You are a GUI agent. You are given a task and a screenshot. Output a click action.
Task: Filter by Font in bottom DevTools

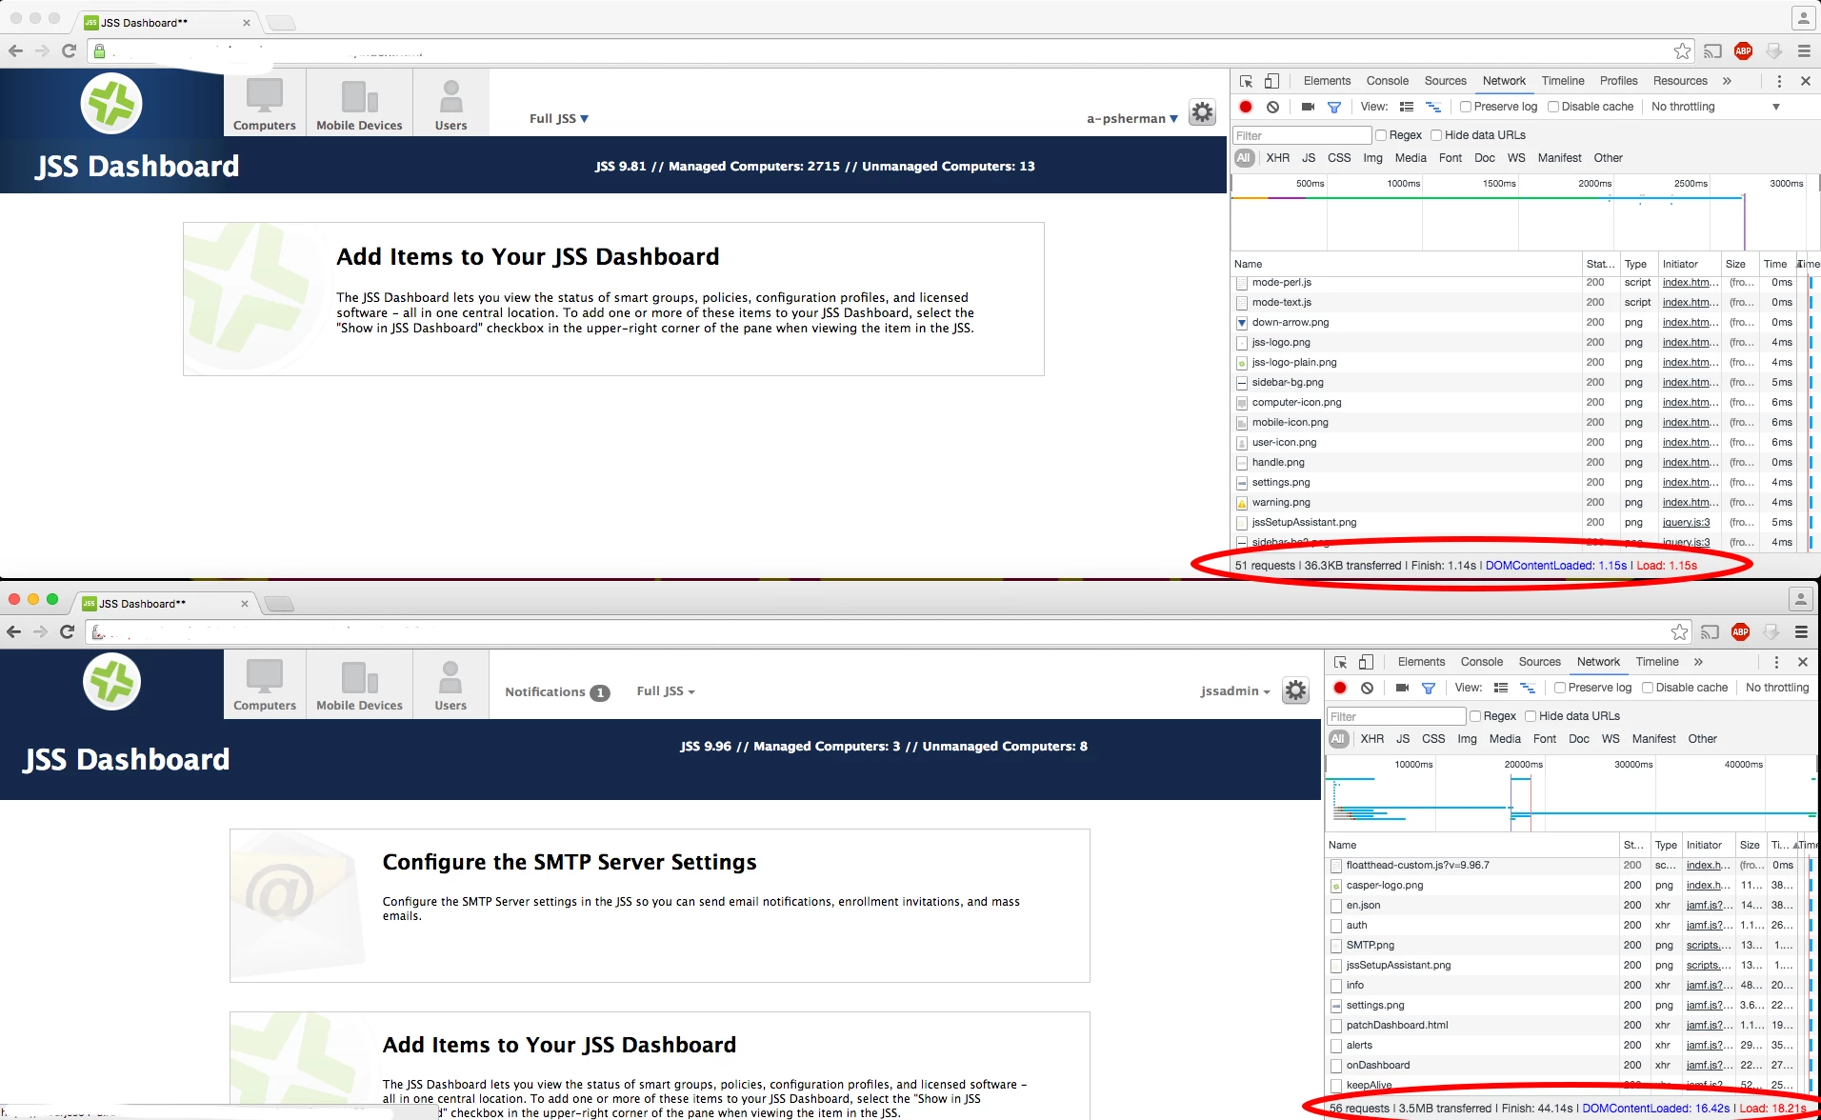1544,739
